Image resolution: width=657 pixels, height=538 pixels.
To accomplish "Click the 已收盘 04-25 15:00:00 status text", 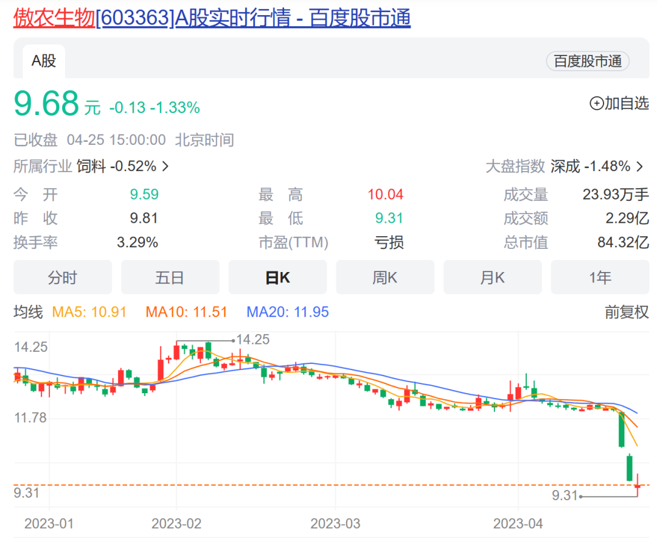I will point(89,140).
